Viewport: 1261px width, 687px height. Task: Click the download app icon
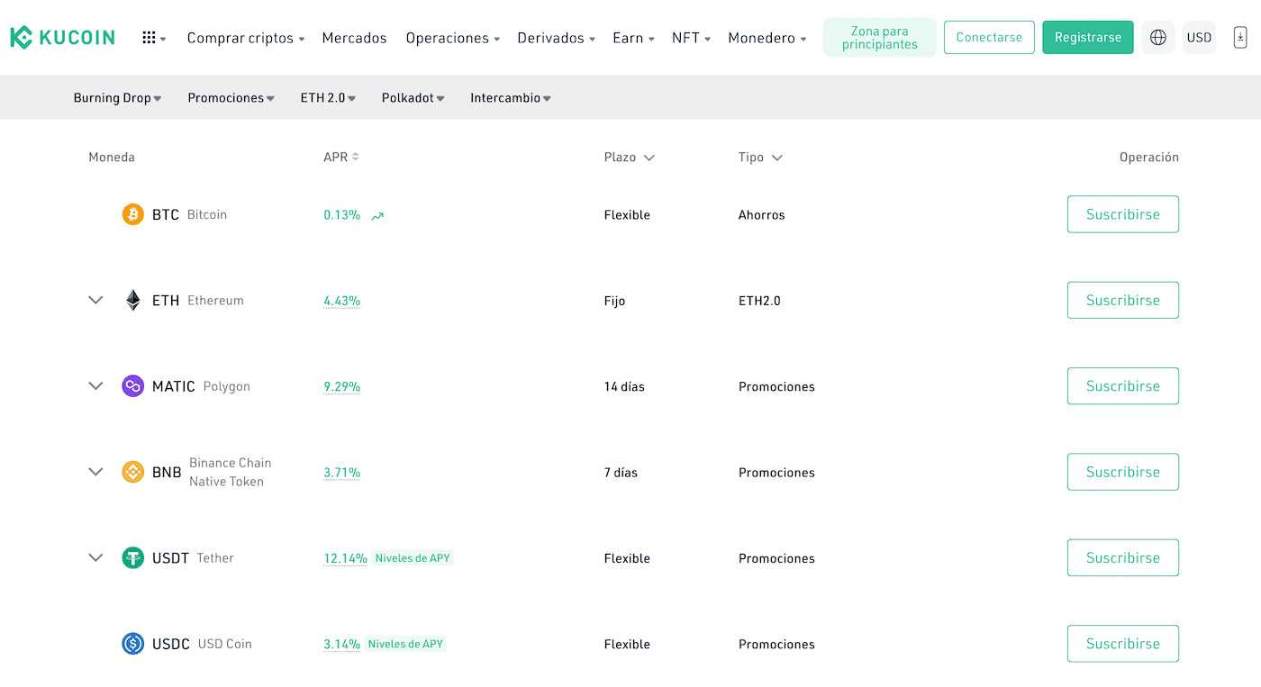(x=1240, y=38)
